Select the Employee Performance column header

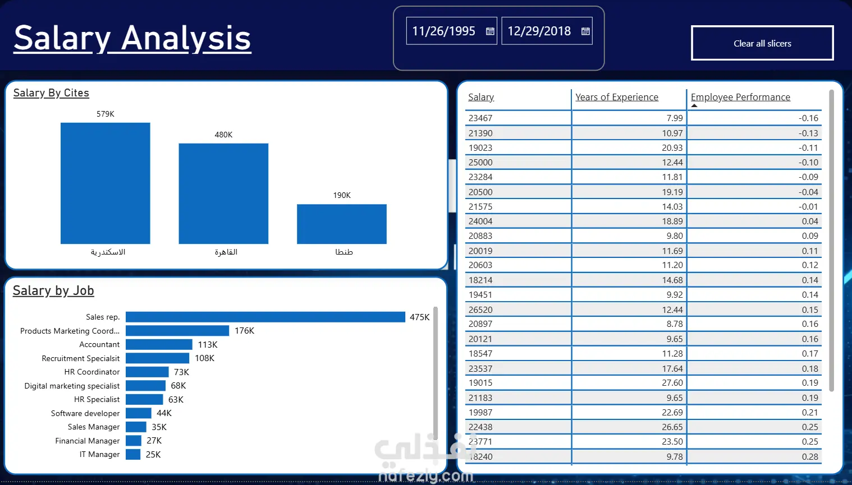pos(740,97)
